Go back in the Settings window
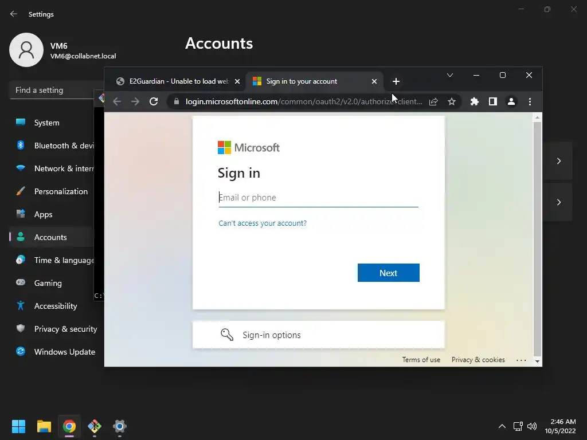587x440 pixels. (14, 14)
